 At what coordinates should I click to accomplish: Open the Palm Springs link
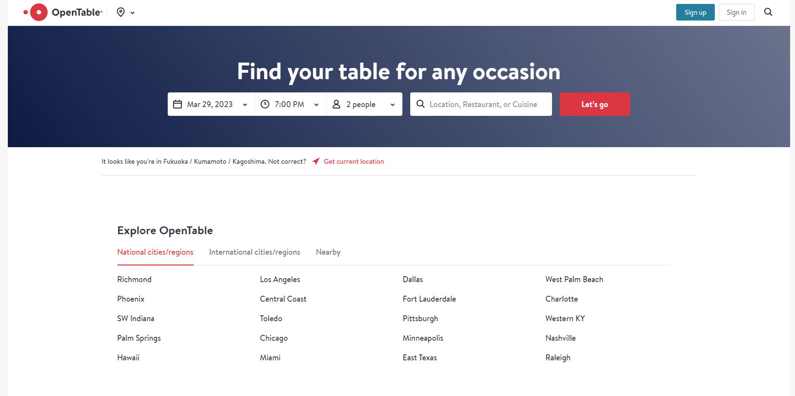pos(139,338)
